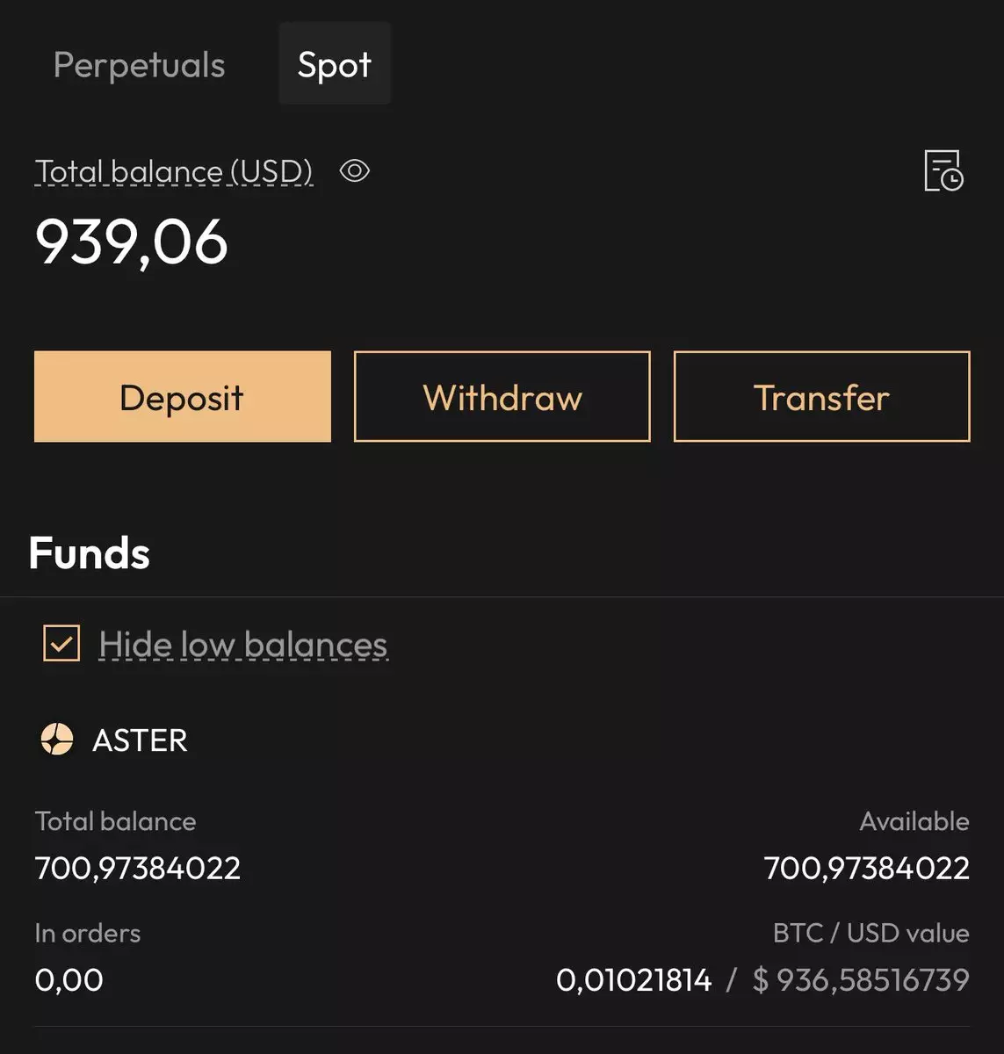Click the Hide low balances label text
The height and width of the screenshot is (1054, 1004).
[x=242, y=645]
